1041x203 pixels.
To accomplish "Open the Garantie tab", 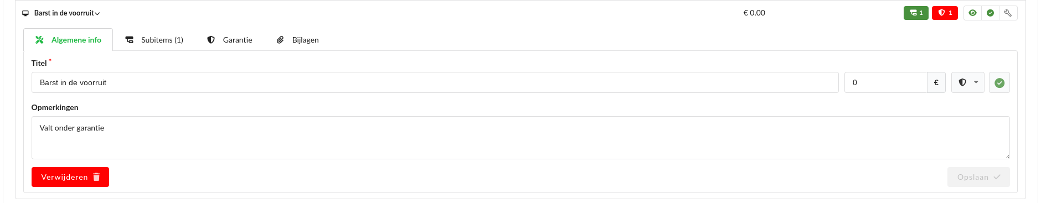I will [x=229, y=40].
